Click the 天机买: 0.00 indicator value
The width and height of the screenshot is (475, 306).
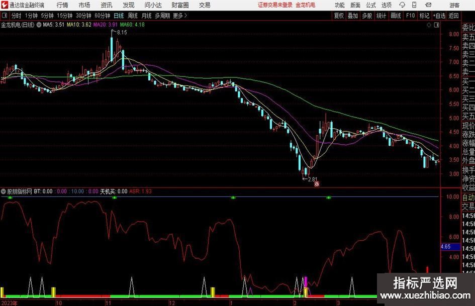click(114, 191)
